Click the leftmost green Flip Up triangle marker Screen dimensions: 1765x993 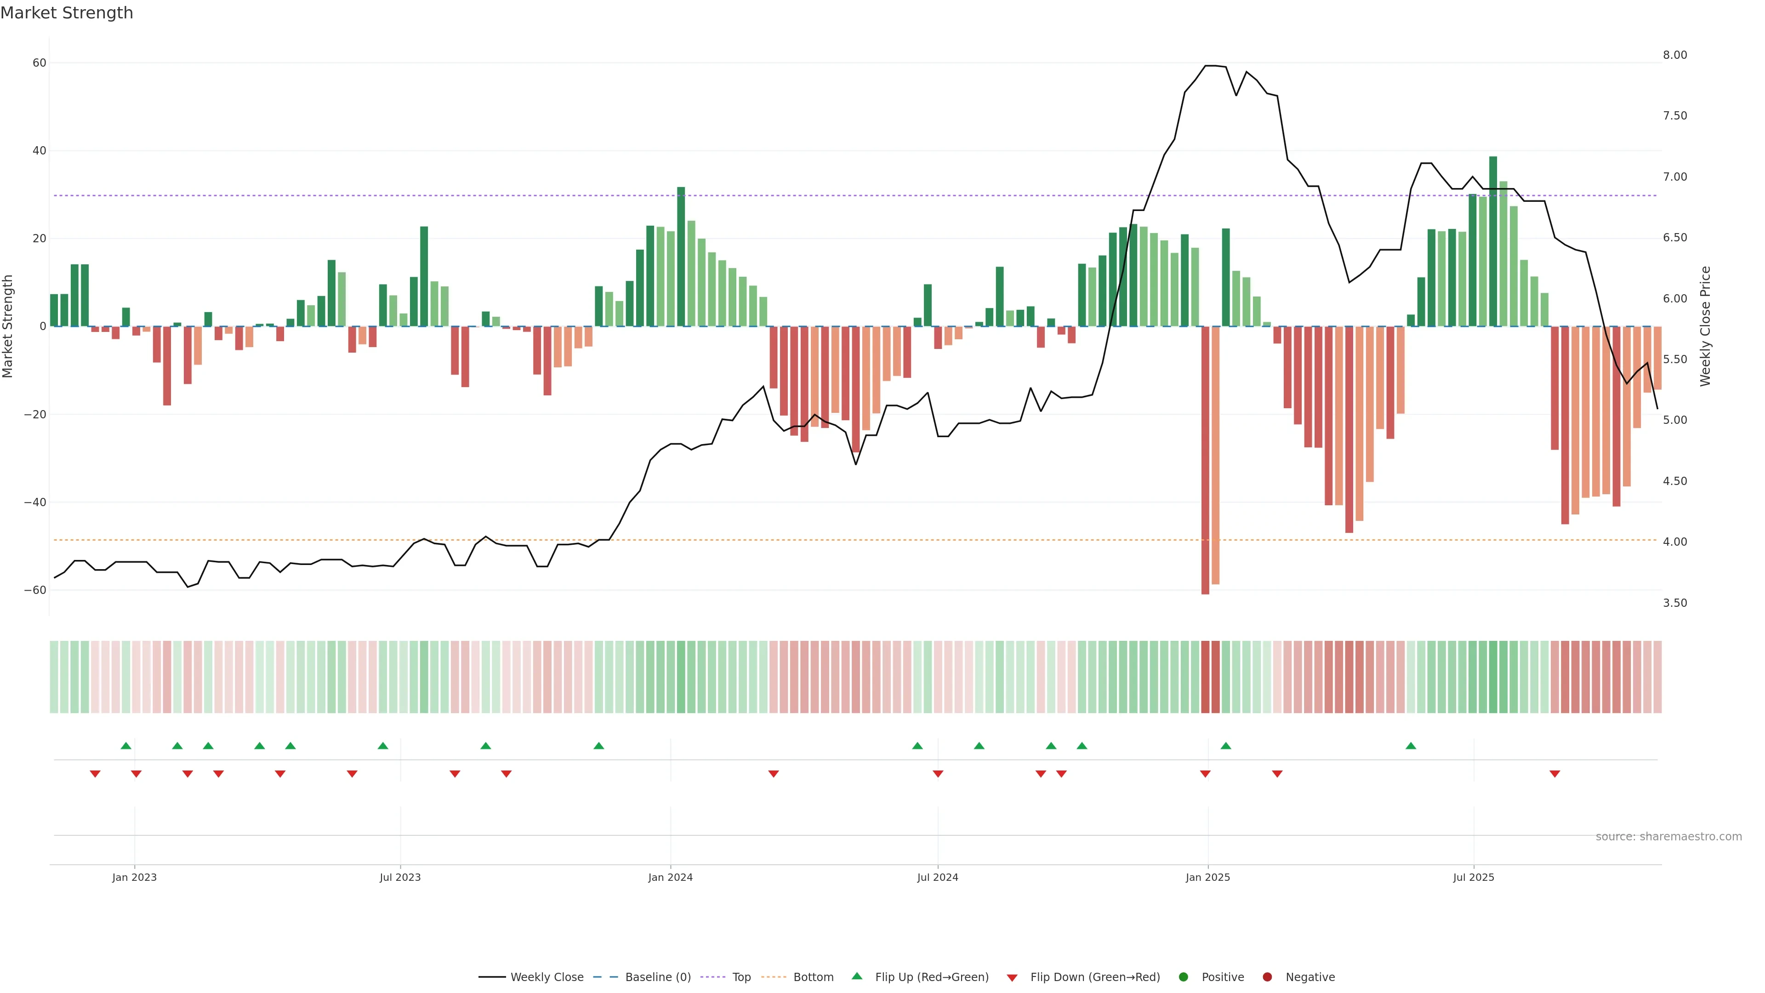[126, 746]
